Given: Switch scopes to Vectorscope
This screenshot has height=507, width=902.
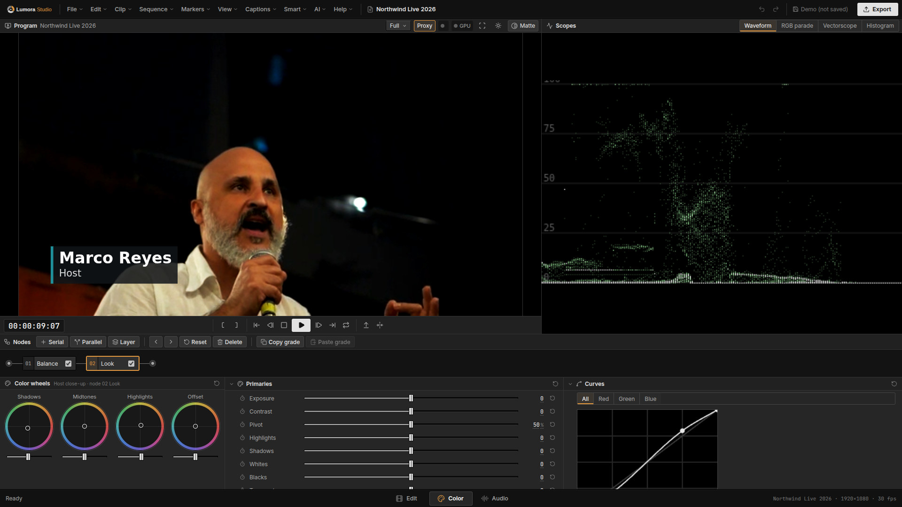Looking at the screenshot, I should 840,26.
